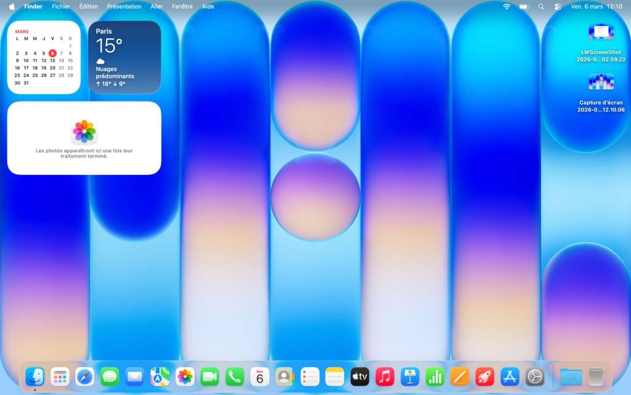Launch Apple Music from the Dock

pos(384,377)
